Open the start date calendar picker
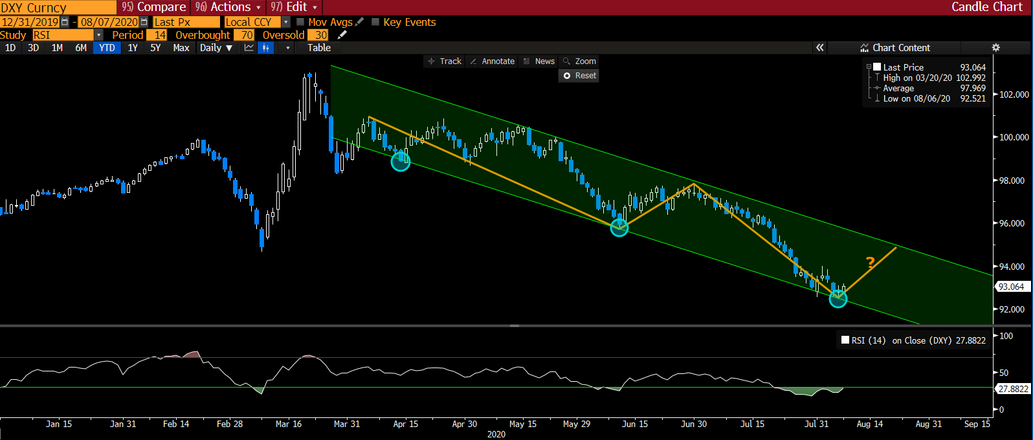This screenshot has width=1033, height=440. coord(64,22)
